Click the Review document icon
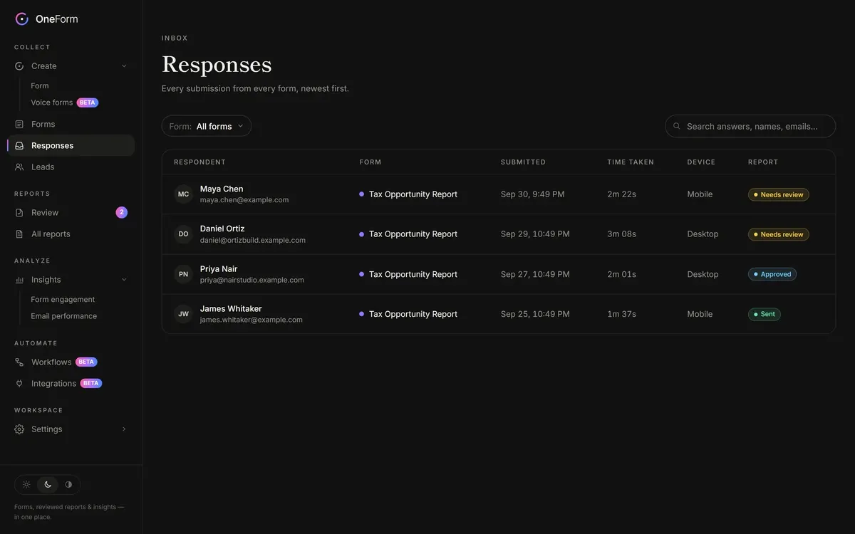855x534 pixels. (19, 213)
